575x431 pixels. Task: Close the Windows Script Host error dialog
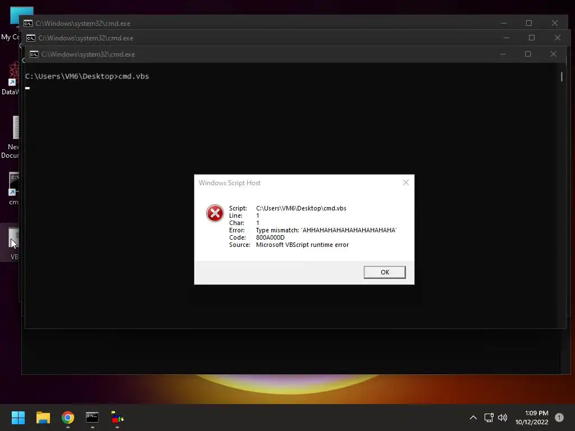pyautogui.click(x=405, y=182)
